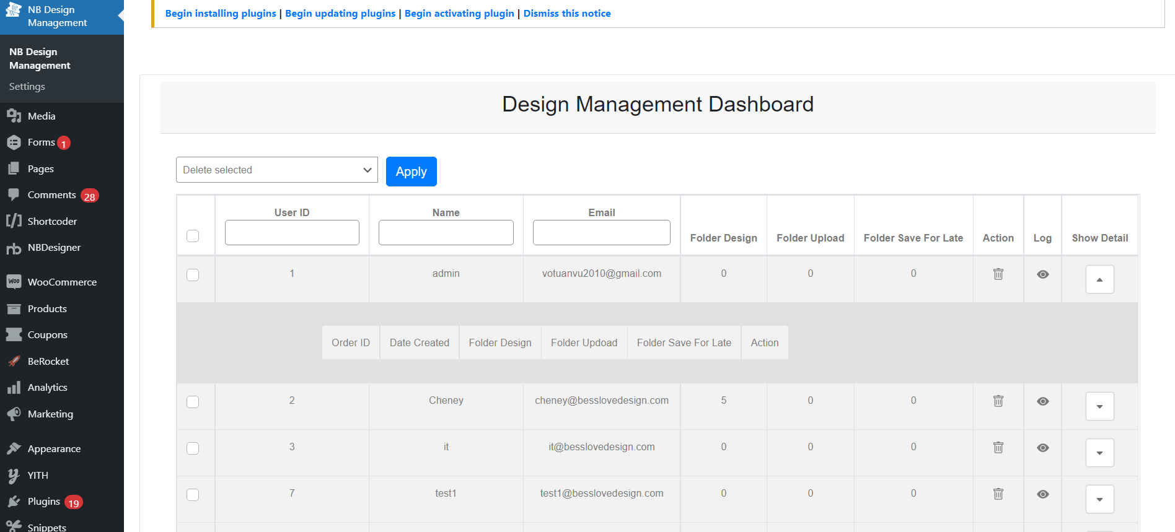
Task: Check the checkbox for user Cheney
Action: pyautogui.click(x=193, y=402)
